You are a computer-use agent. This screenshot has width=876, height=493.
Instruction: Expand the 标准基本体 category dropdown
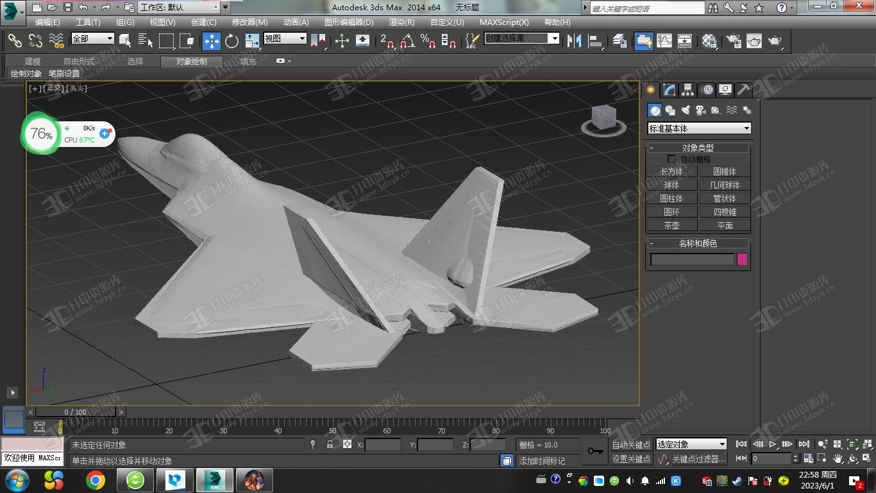click(x=699, y=128)
